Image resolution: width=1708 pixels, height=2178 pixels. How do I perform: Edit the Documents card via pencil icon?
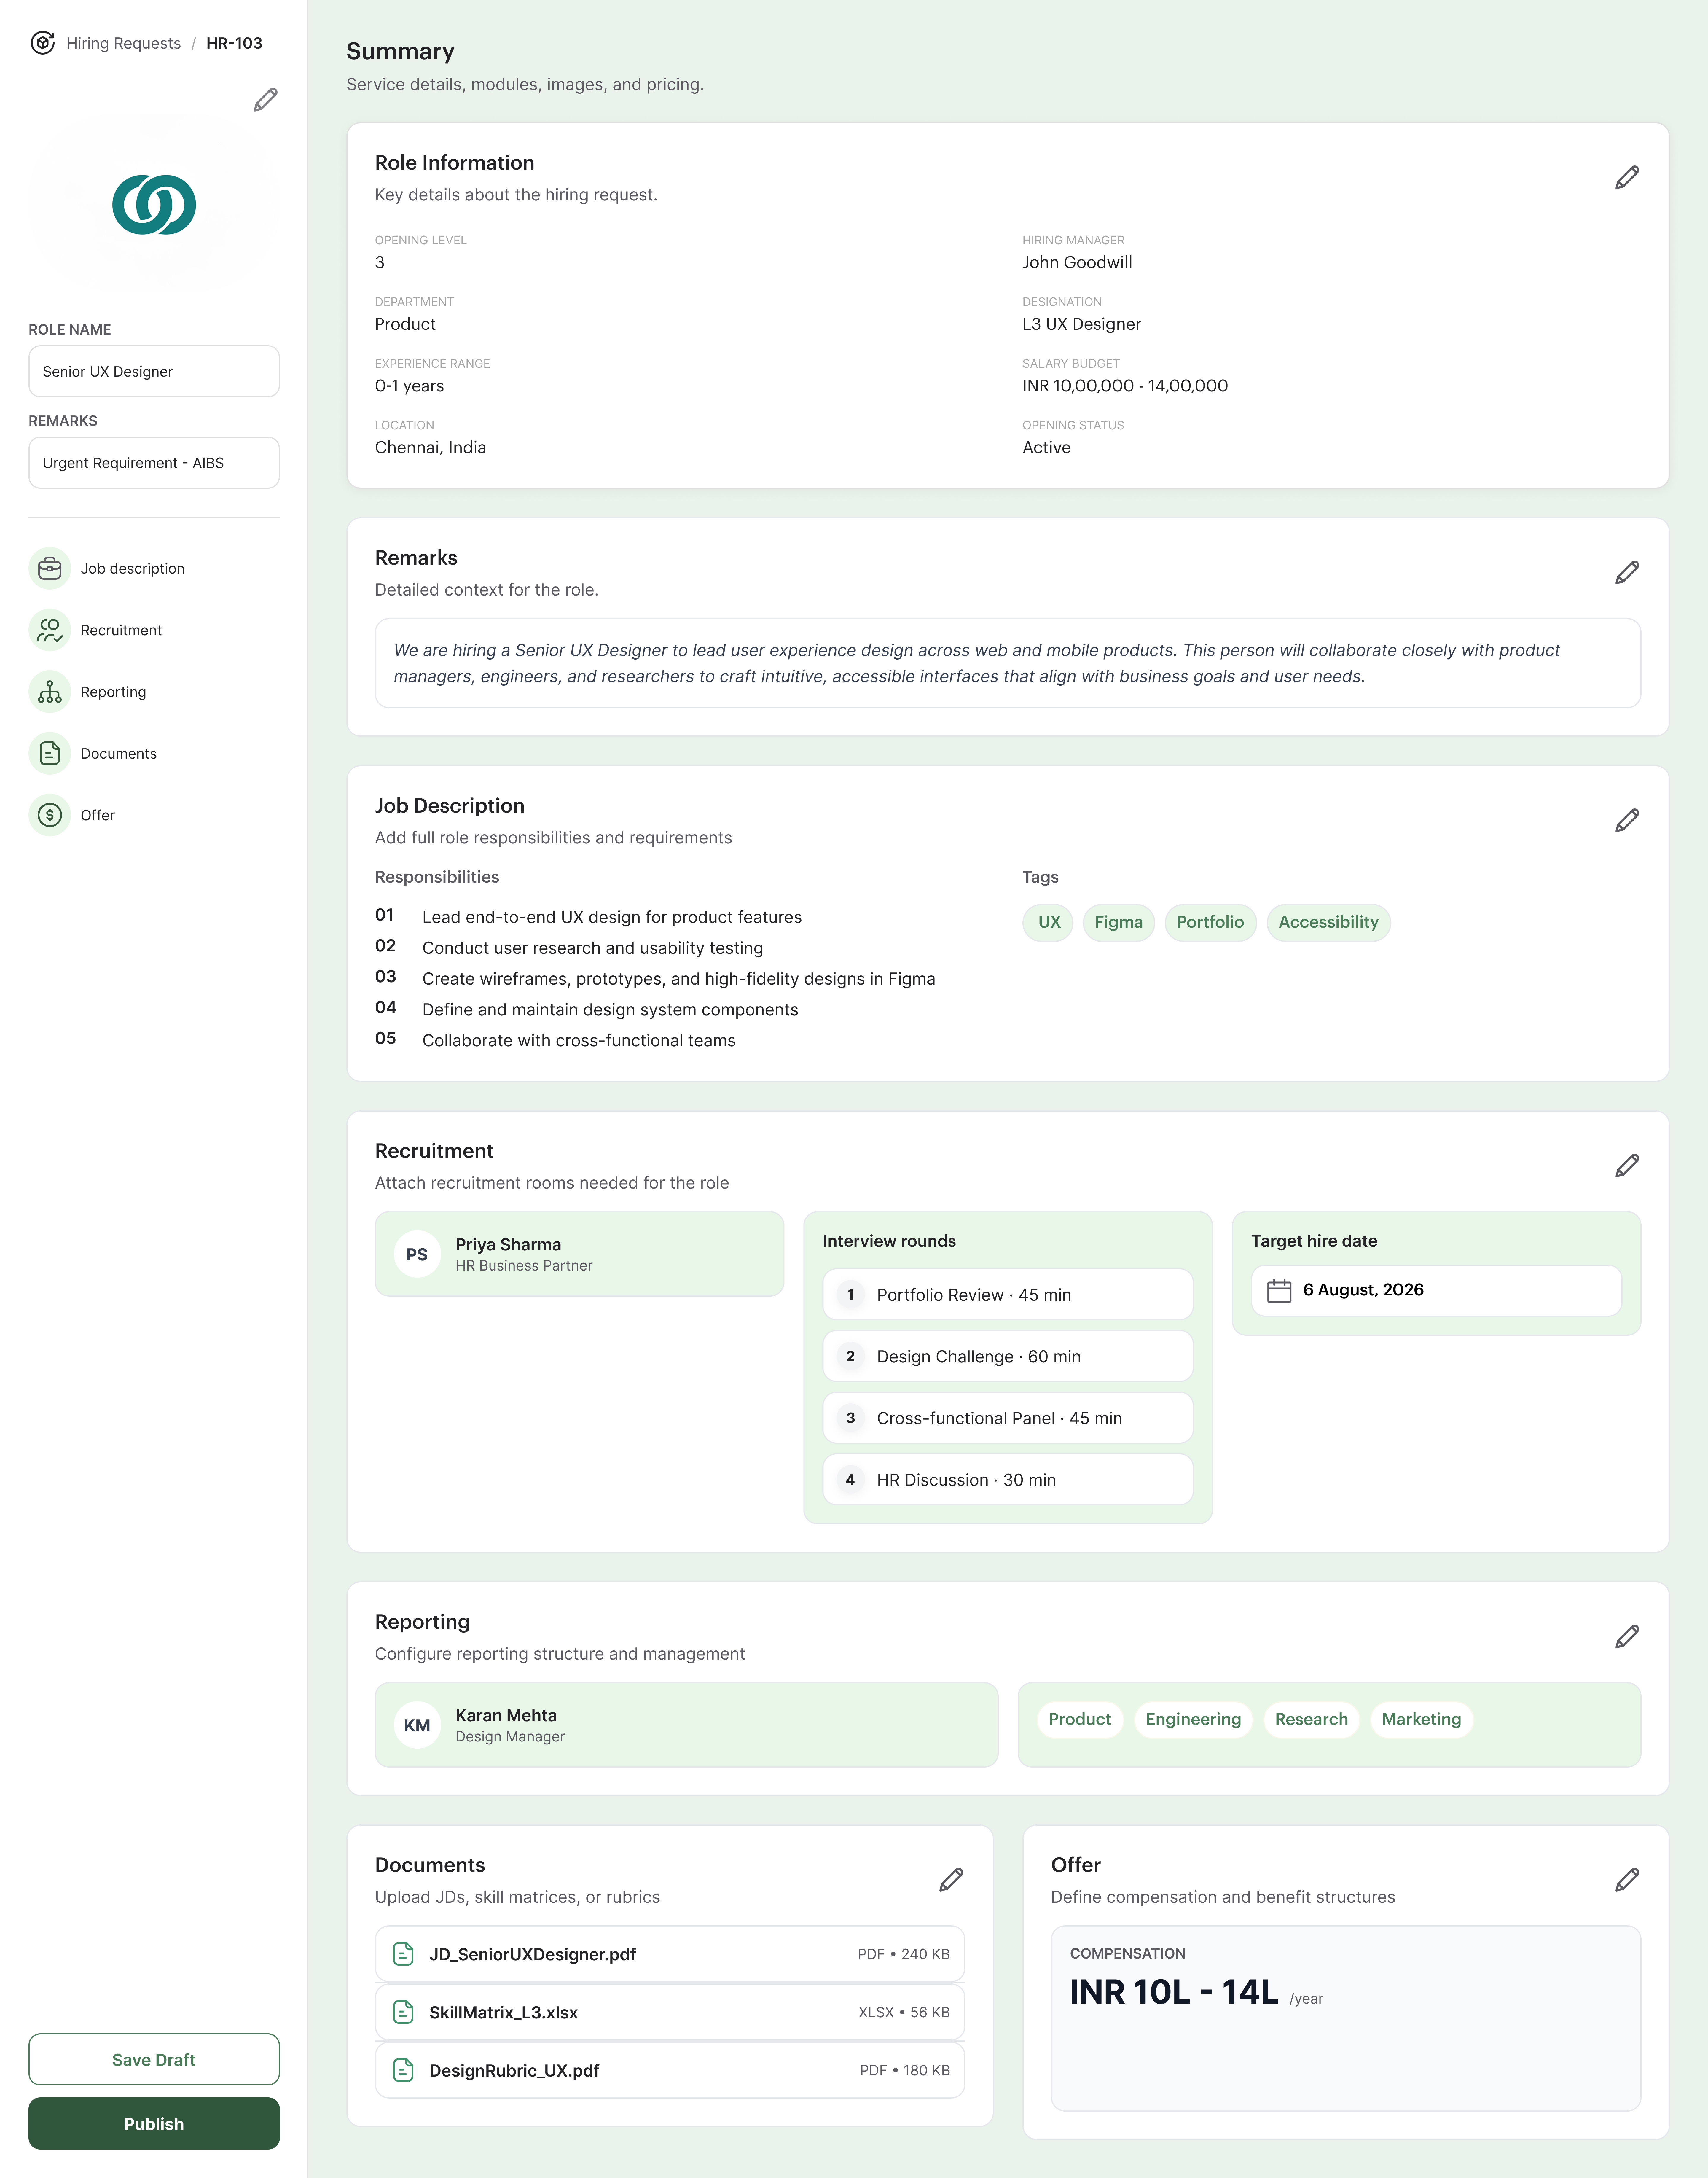click(951, 1880)
